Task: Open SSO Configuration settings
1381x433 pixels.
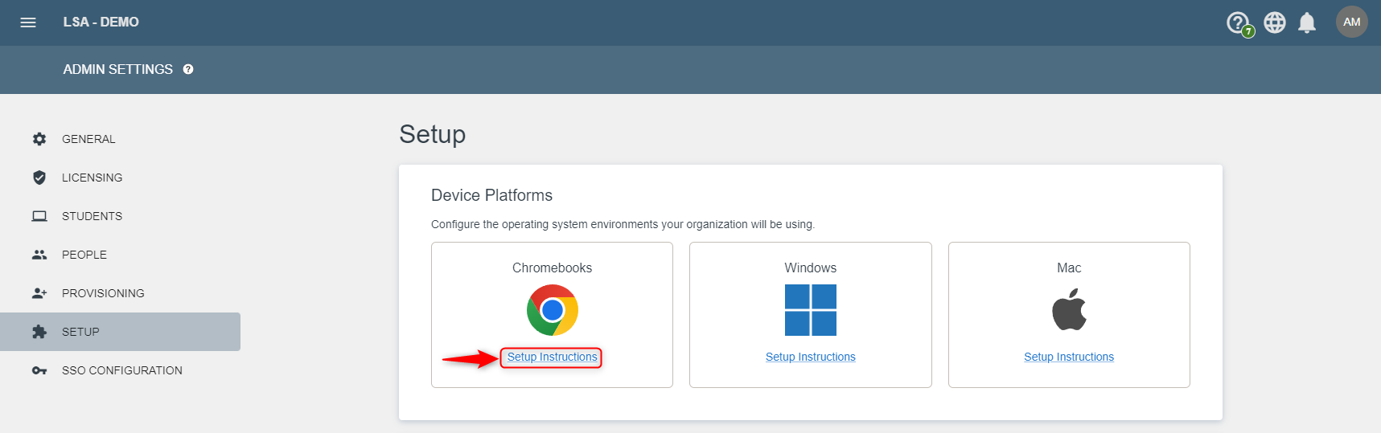Action: [x=121, y=370]
